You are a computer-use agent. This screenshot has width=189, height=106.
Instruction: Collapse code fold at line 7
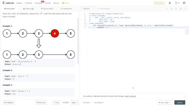pos(86,25)
